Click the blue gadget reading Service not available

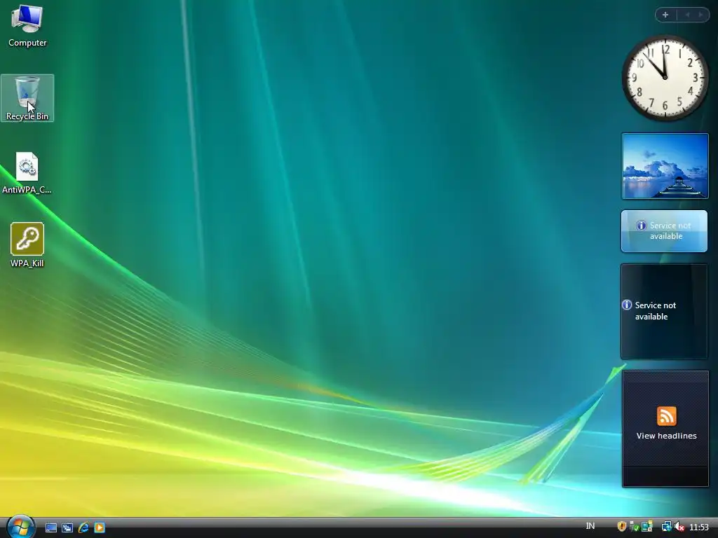[x=665, y=231]
